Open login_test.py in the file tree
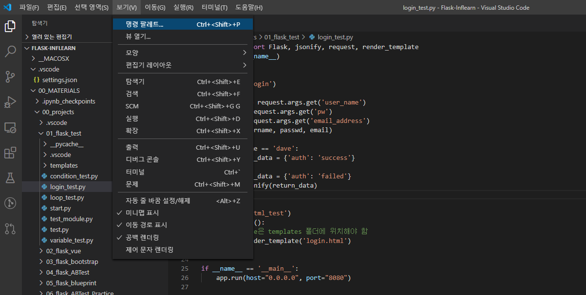The image size is (586, 295). click(67, 187)
